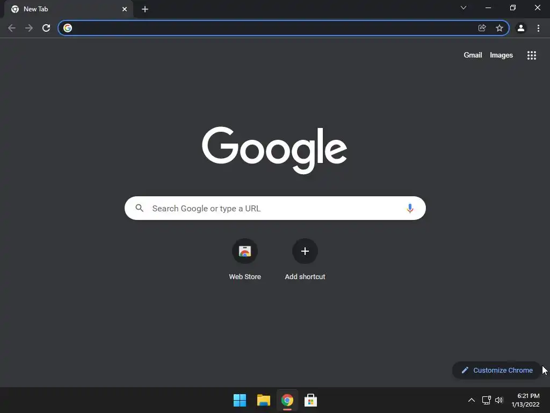Open the Chrome three-dot menu

click(538, 28)
